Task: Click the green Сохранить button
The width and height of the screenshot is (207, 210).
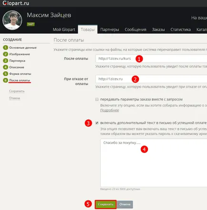Action: [x=105, y=204]
